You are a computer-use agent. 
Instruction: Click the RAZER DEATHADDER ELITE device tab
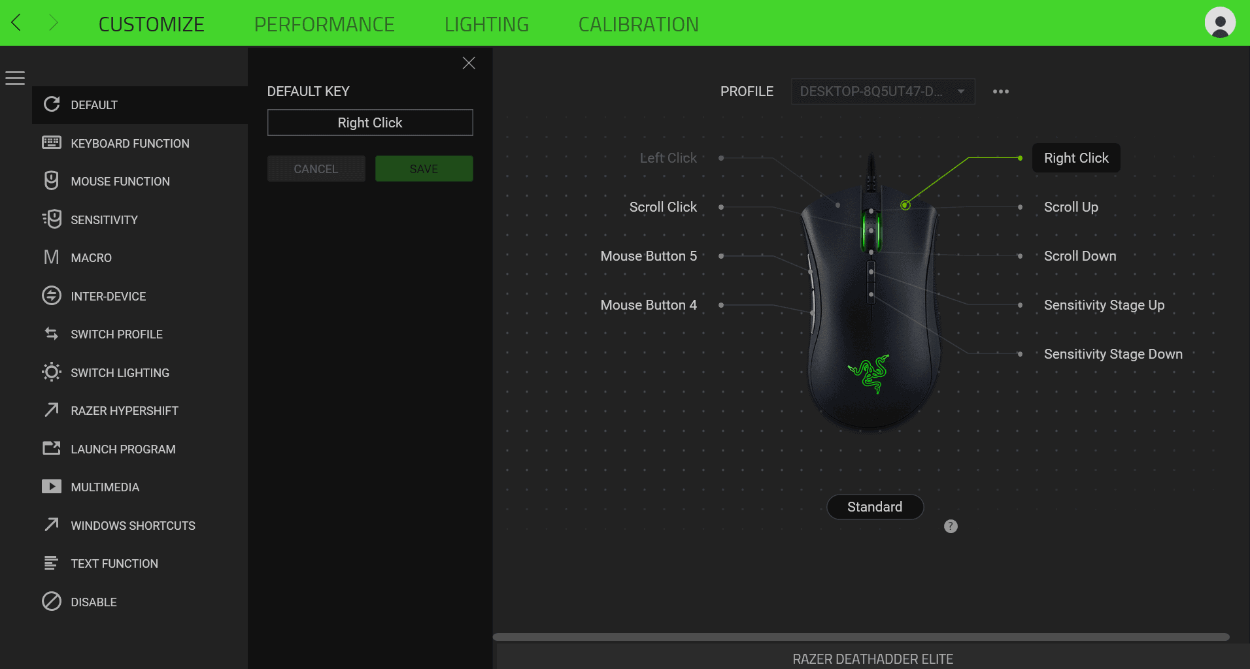[x=873, y=659]
